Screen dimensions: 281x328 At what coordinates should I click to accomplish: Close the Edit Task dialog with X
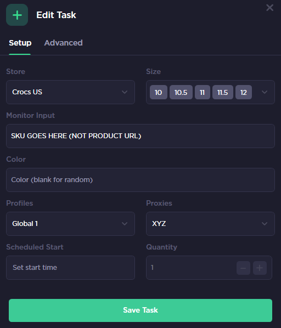coord(269,8)
